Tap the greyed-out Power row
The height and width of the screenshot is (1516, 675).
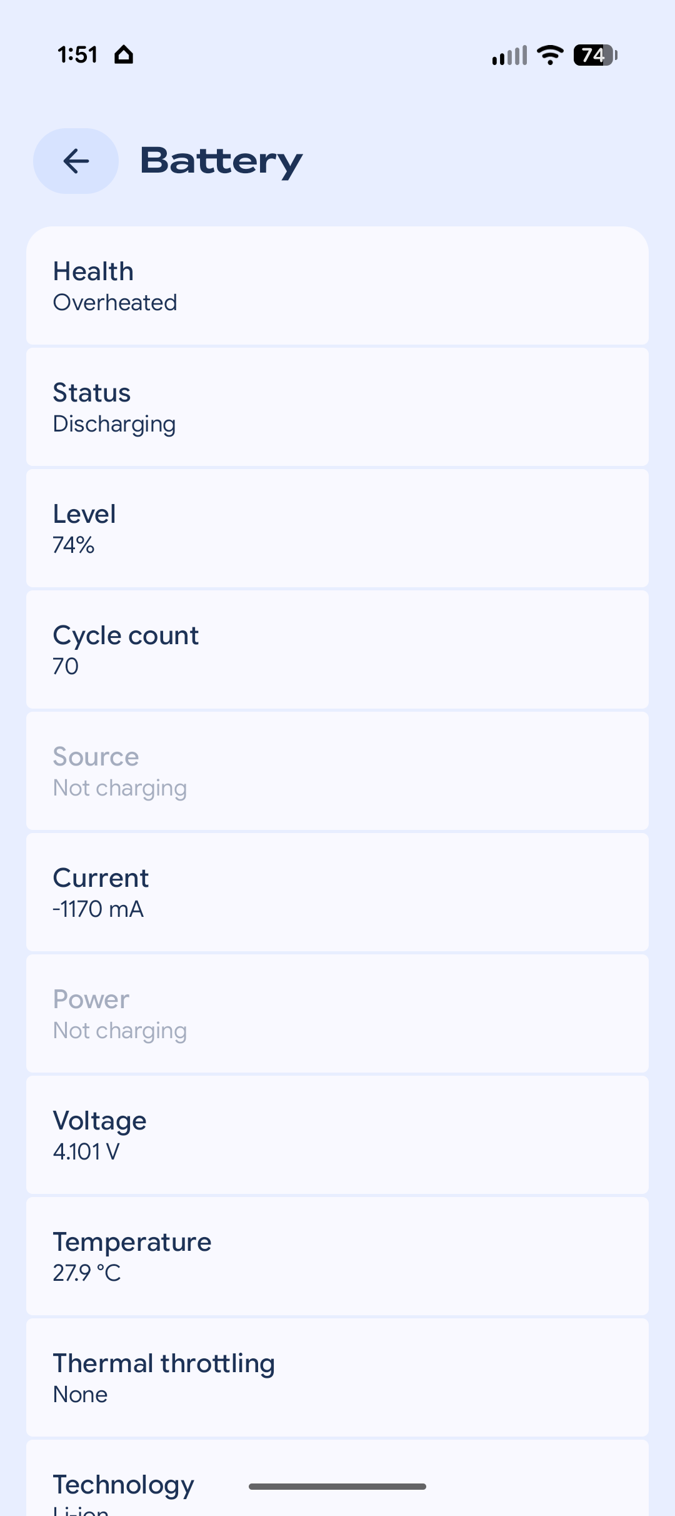pos(337,1014)
